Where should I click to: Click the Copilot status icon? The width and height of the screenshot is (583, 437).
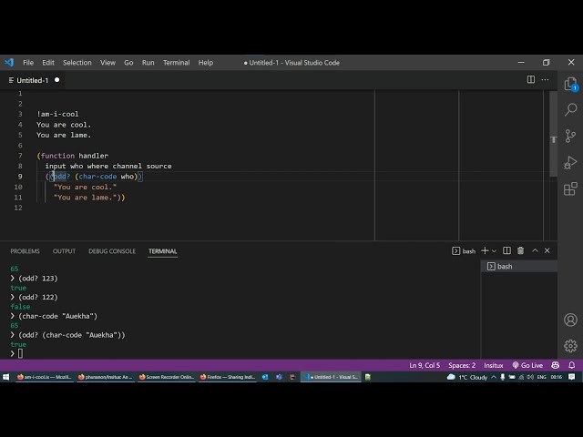(555, 365)
